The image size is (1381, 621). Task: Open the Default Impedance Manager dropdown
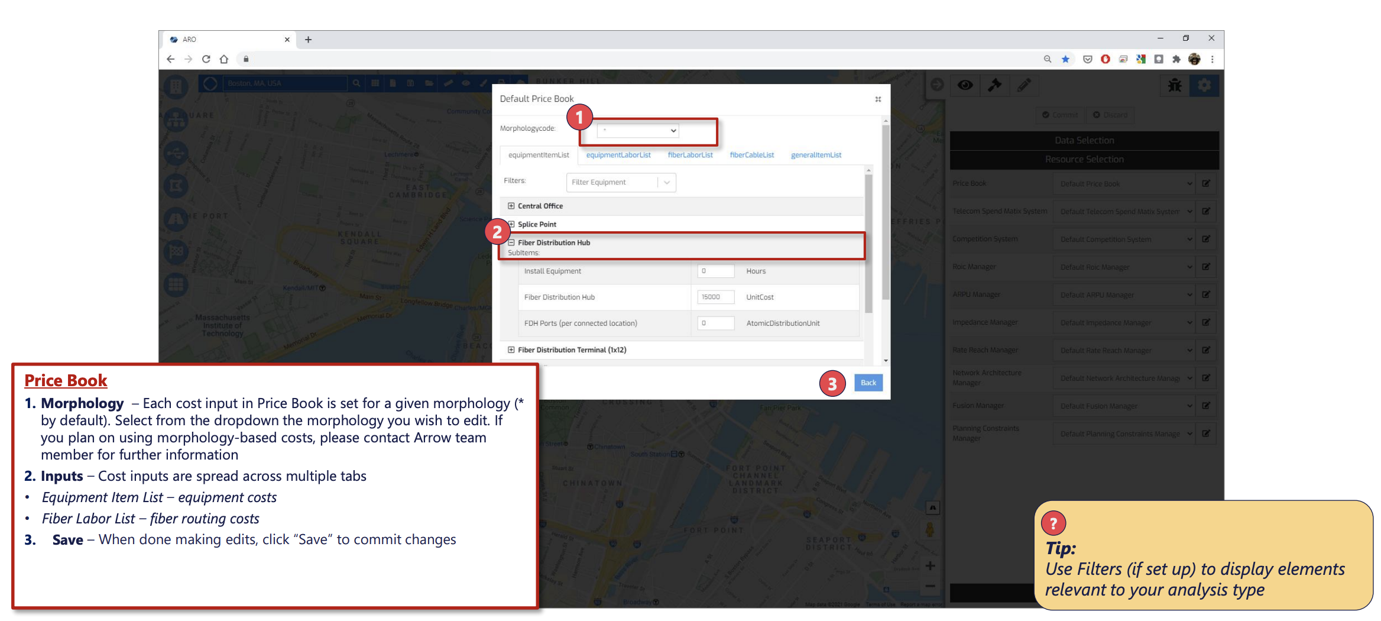pyautogui.click(x=1126, y=322)
